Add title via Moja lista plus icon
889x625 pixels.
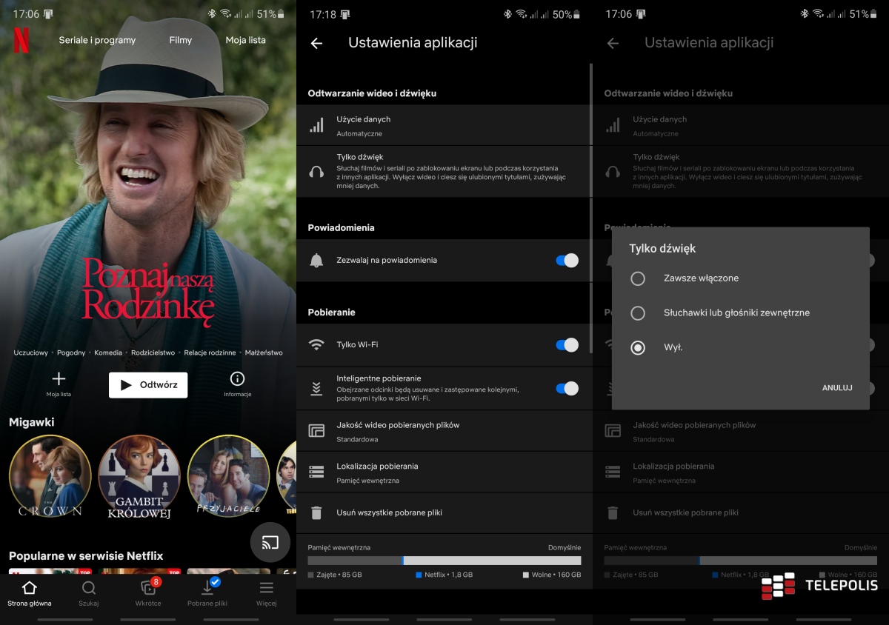coord(59,379)
